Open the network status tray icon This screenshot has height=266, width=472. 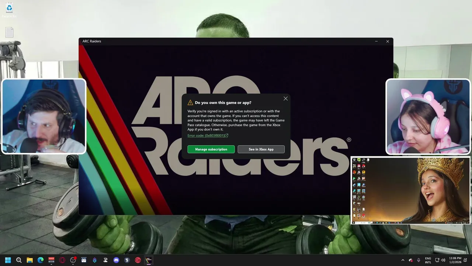click(x=437, y=260)
